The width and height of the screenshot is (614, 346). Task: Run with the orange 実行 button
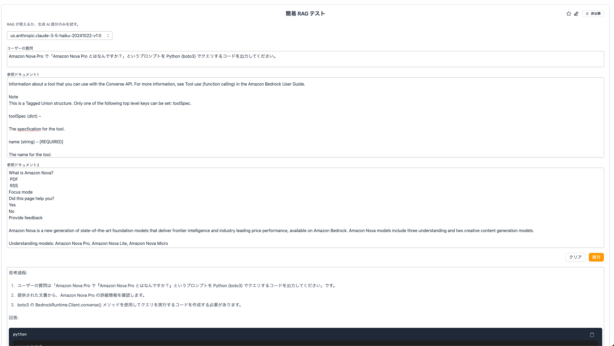[x=596, y=257]
